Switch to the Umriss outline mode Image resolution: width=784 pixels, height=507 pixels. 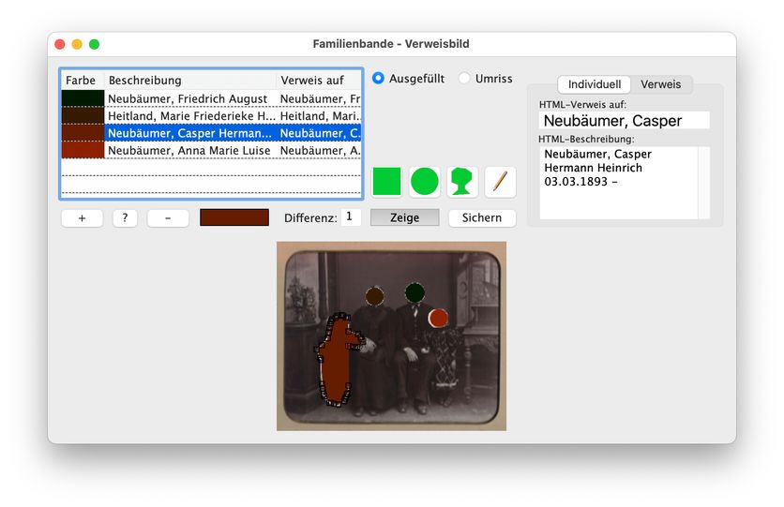(464, 79)
